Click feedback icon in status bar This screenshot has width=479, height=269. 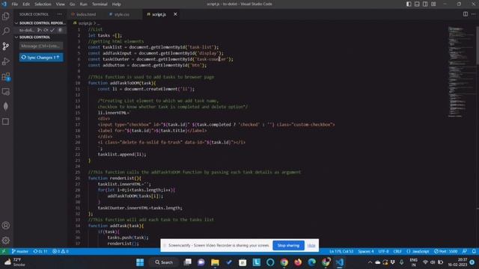[465, 251]
